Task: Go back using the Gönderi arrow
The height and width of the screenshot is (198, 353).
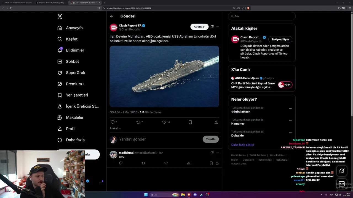Action: (x=112, y=16)
